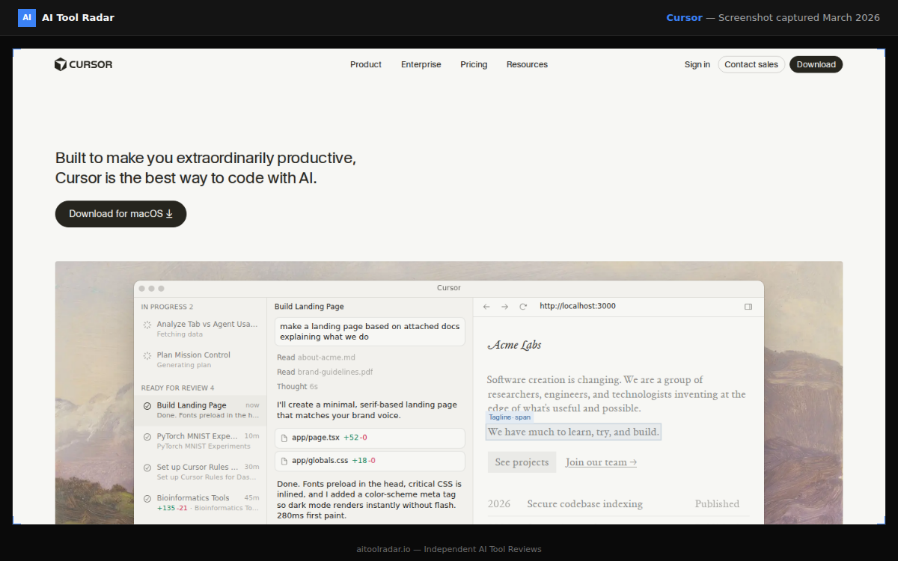Click the device view icon in browser toolbar
The image size is (898, 561).
(x=747, y=306)
